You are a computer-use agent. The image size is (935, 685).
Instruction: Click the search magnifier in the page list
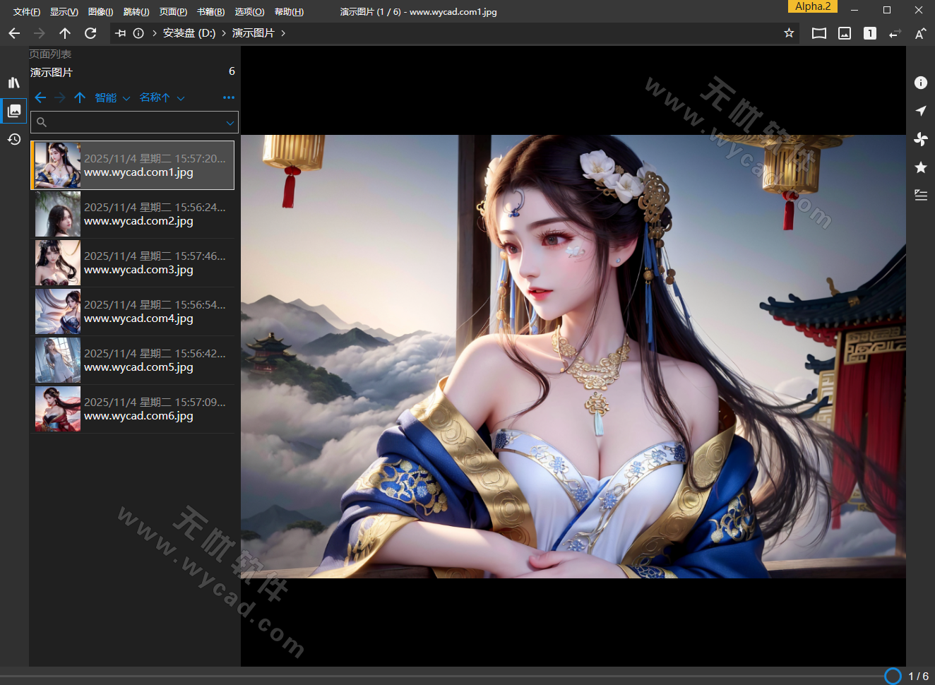[41, 121]
